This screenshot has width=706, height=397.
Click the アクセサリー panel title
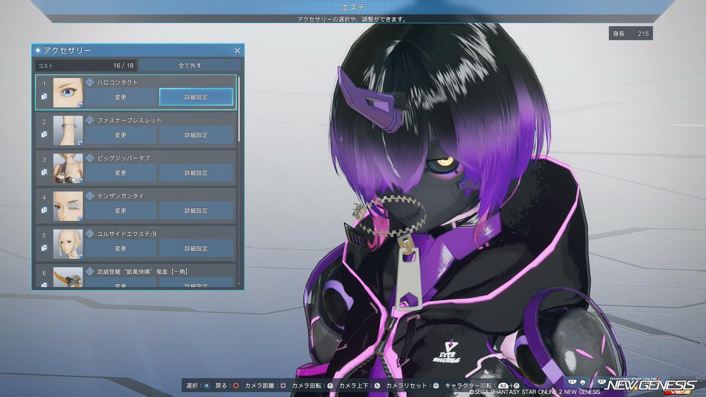pyautogui.click(x=67, y=51)
